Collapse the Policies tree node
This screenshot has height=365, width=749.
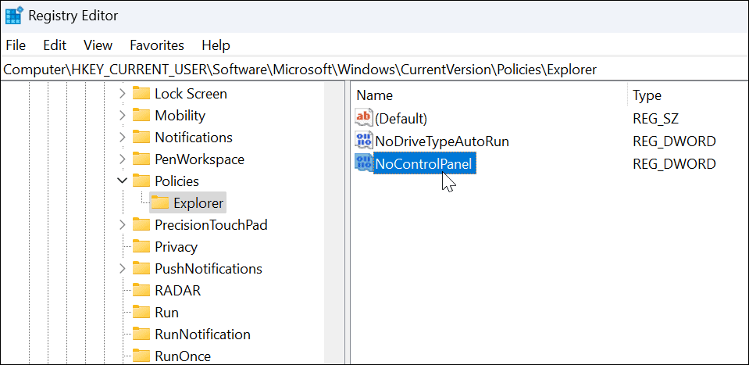tap(122, 181)
